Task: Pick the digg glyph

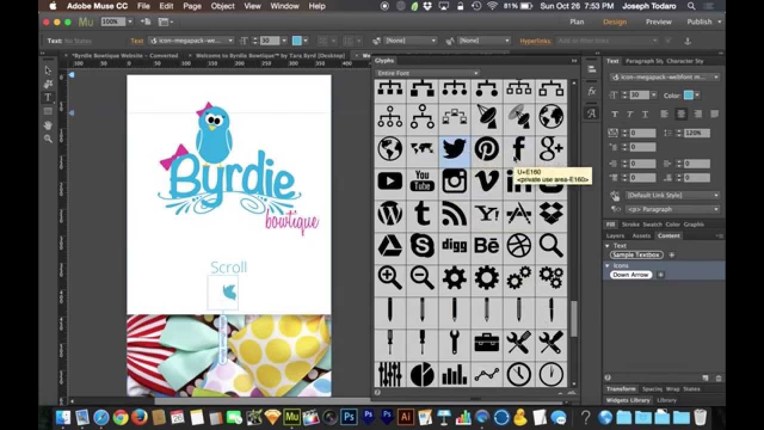Action: 454,245
